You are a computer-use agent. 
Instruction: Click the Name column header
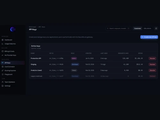click(33, 53)
